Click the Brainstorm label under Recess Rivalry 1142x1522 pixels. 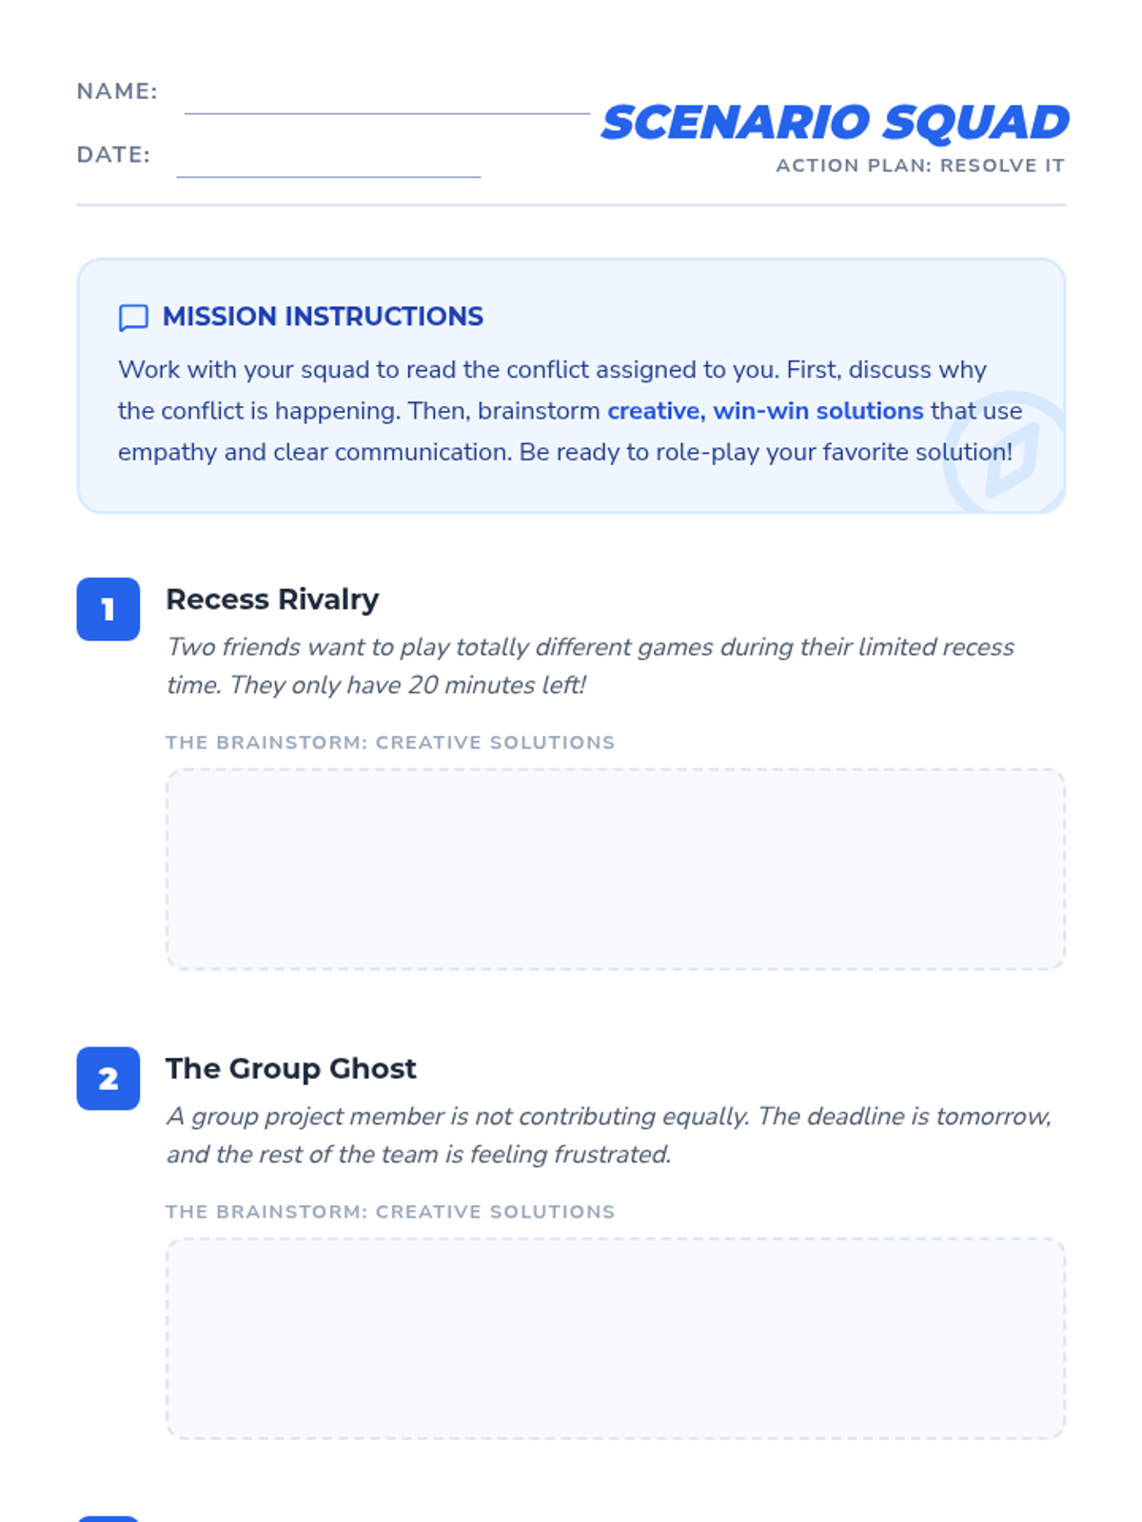point(390,742)
